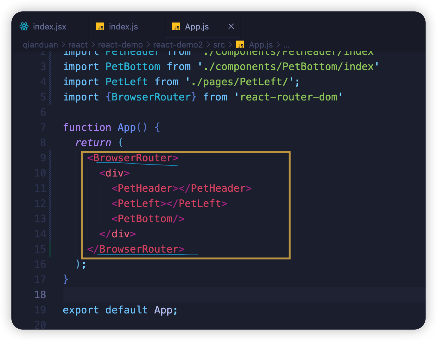The height and width of the screenshot is (341, 437).
Task: Open the qianduan breadcrumb folder
Action: (41, 45)
